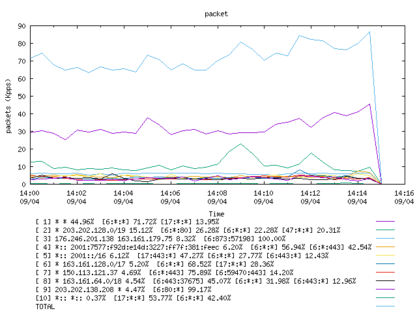Image resolution: width=417 pixels, height=313 pixels.
Task: Click yellow line swatch for legend entry 5
Action: (385, 256)
